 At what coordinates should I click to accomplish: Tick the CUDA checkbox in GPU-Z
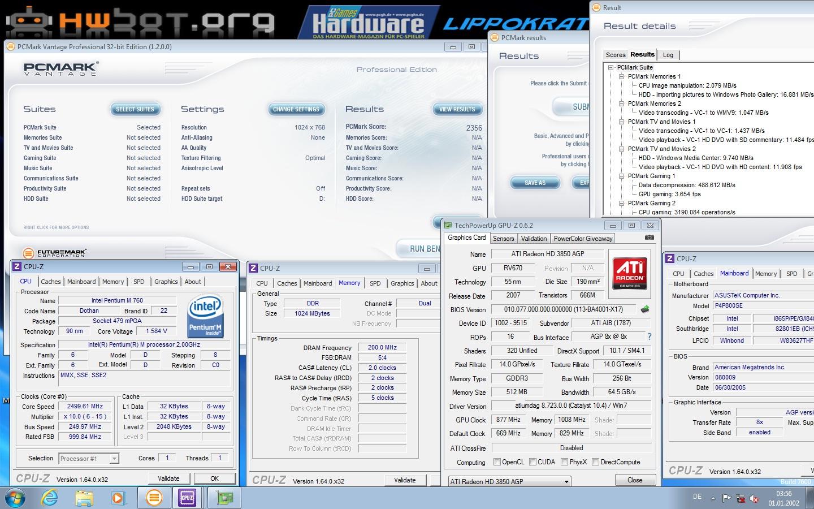pyautogui.click(x=532, y=462)
